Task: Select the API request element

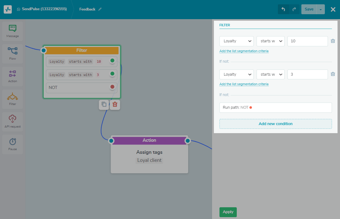Action: click(12, 121)
